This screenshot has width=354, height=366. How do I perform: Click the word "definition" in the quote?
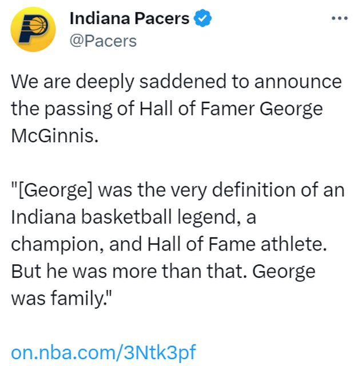pos(247,190)
